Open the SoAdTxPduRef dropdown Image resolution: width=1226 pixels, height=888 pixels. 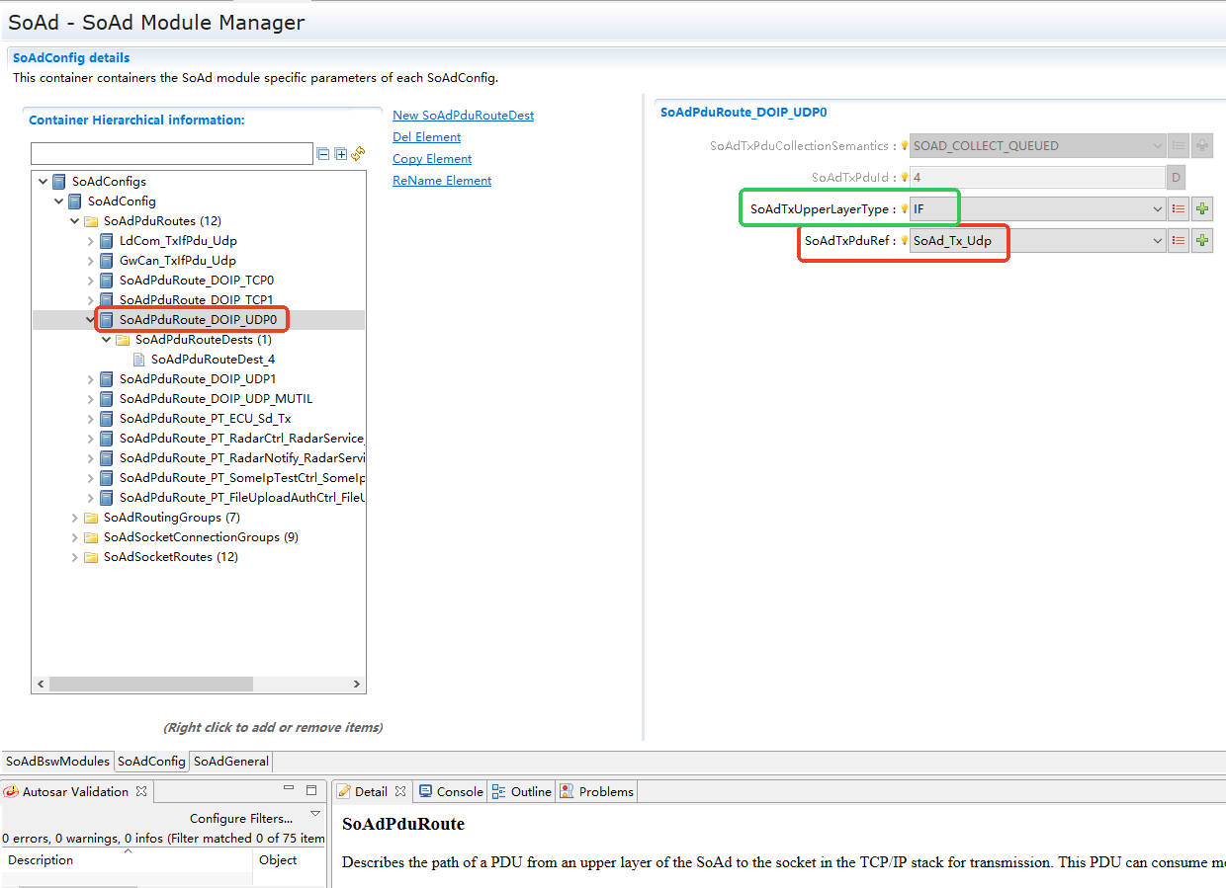[1158, 240]
